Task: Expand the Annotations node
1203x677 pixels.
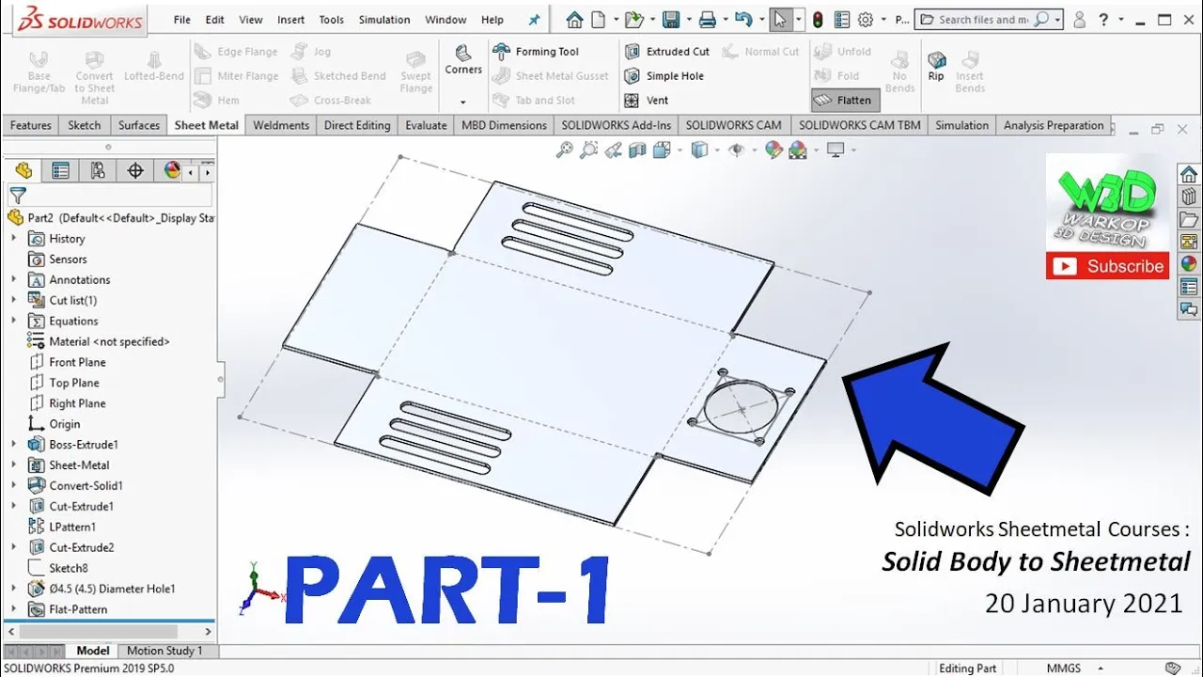Action: coord(14,280)
